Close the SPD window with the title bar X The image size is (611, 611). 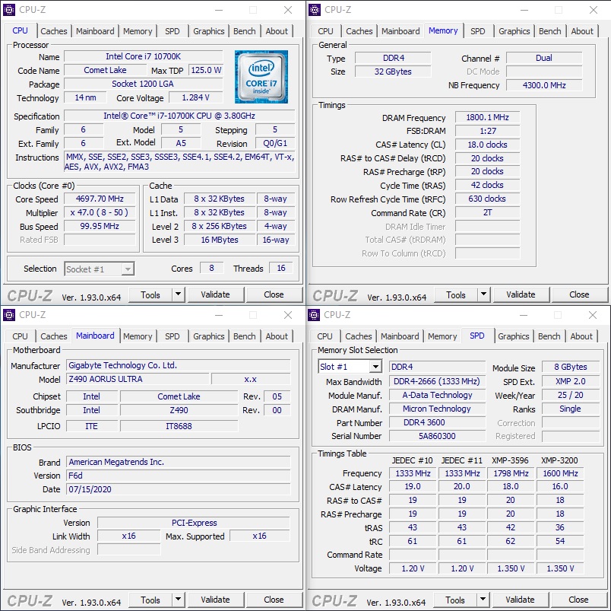pyautogui.click(x=593, y=315)
